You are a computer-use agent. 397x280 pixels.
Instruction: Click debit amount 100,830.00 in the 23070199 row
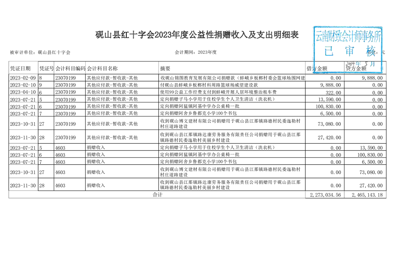[328, 107]
